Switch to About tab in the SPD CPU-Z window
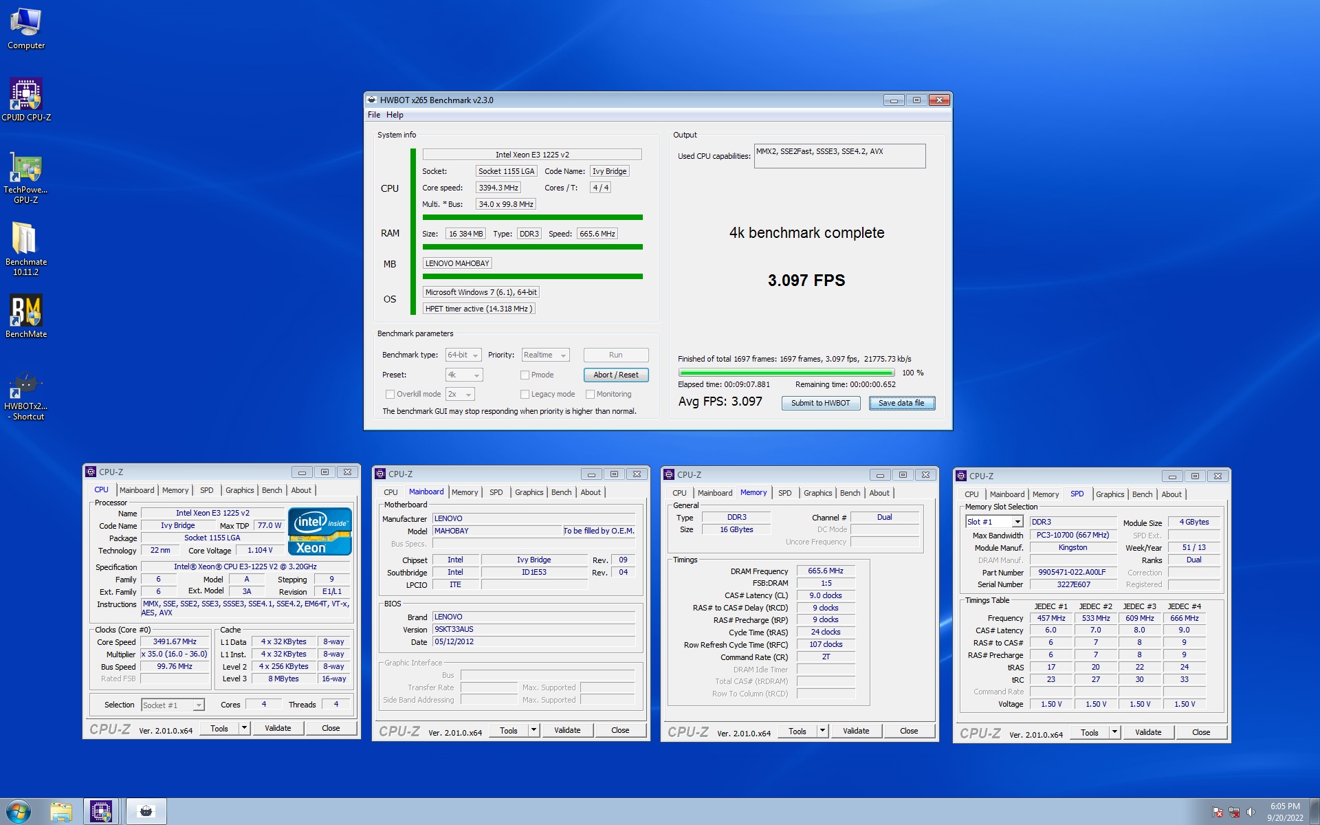Image resolution: width=1320 pixels, height=825 pixels. pos(1171,494)
